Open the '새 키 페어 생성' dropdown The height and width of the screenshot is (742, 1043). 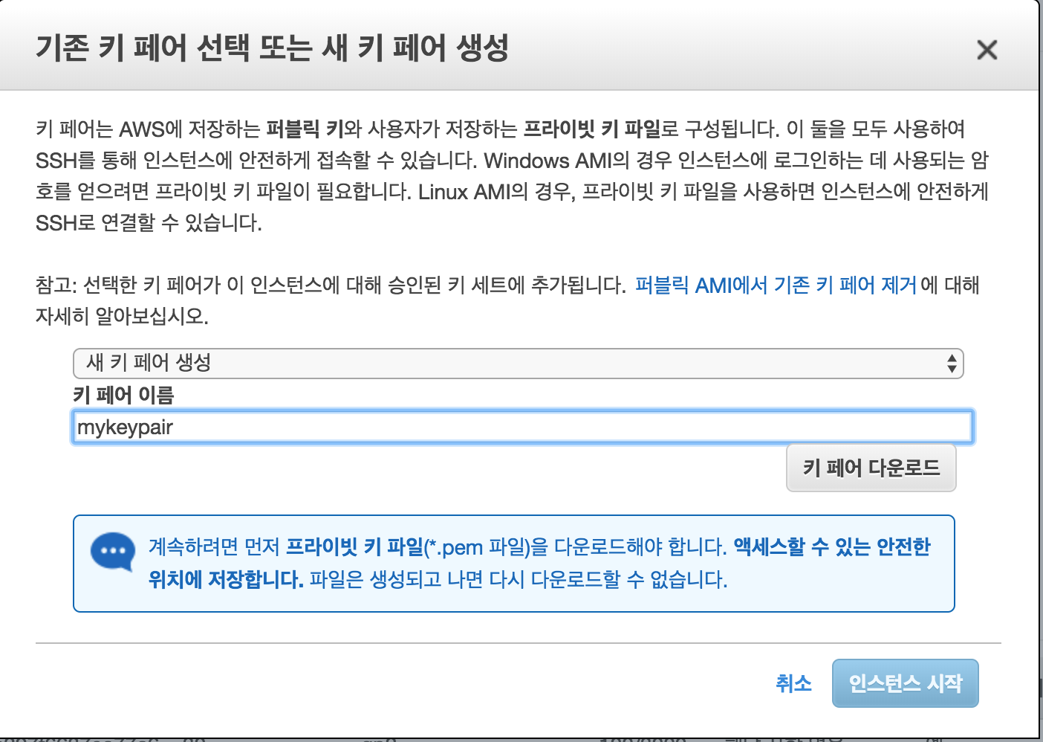coord(517,364)
